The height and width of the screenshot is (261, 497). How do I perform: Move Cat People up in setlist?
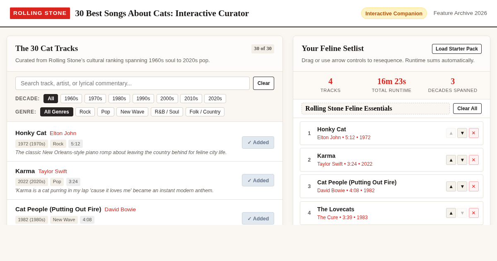451,186
